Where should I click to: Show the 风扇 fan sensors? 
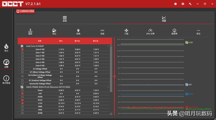click(x=126, y=31)
